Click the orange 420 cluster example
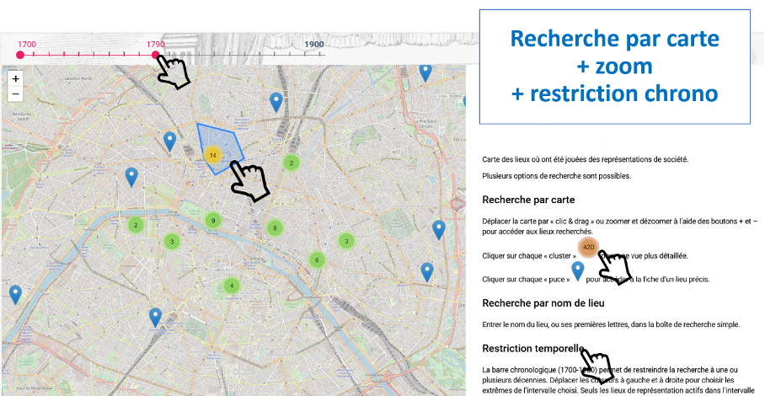The height and width of the screenshot is (396, 765). point(588,248)
